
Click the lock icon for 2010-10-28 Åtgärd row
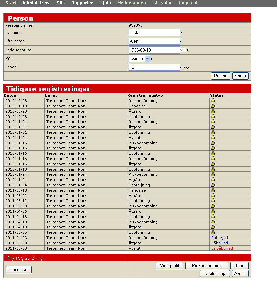pos(213,111)
